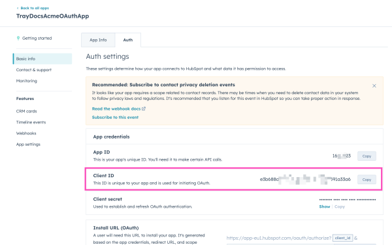The image size is (392, 245).
Task: Click the TrayDocsAcmeOAuthApp title
Action: click(x=52, y=16)
